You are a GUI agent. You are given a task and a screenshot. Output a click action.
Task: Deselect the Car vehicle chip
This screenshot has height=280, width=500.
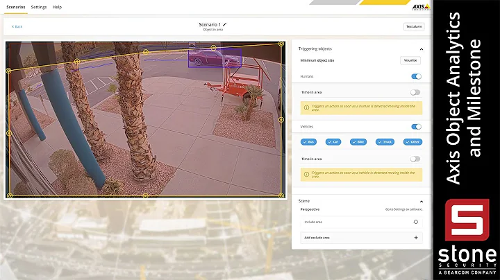coord(333,142)
